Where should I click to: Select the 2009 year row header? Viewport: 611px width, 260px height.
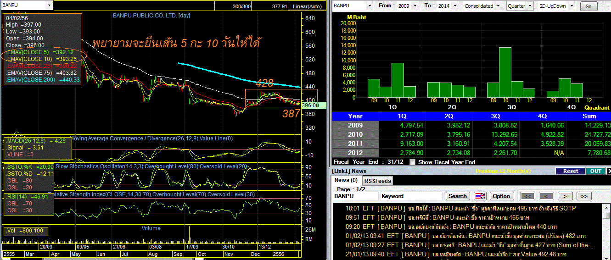pyautogui.click(x=355, y=125)
